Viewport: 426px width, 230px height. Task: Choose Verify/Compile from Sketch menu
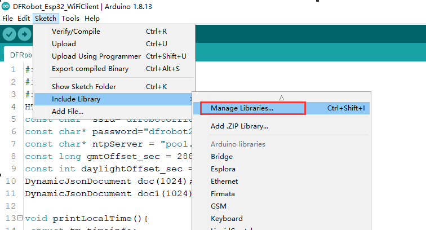[114, 32]
